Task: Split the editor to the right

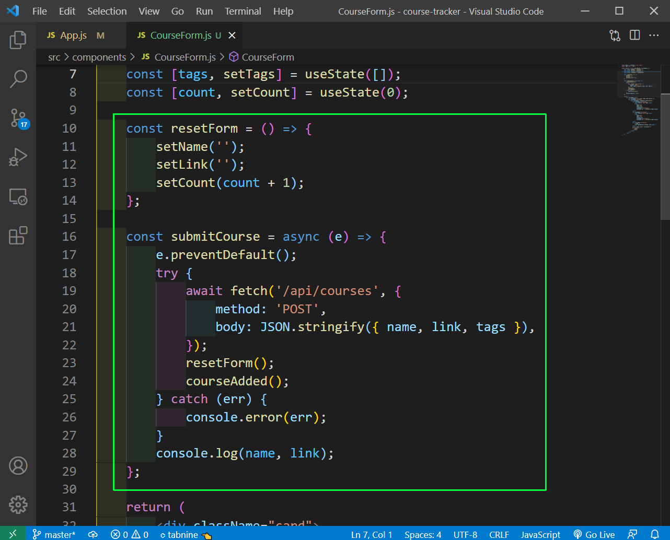Action: tap(634, 36)
